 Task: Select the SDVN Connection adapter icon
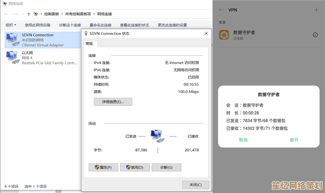pyautogui.click(x=11, y=40)
